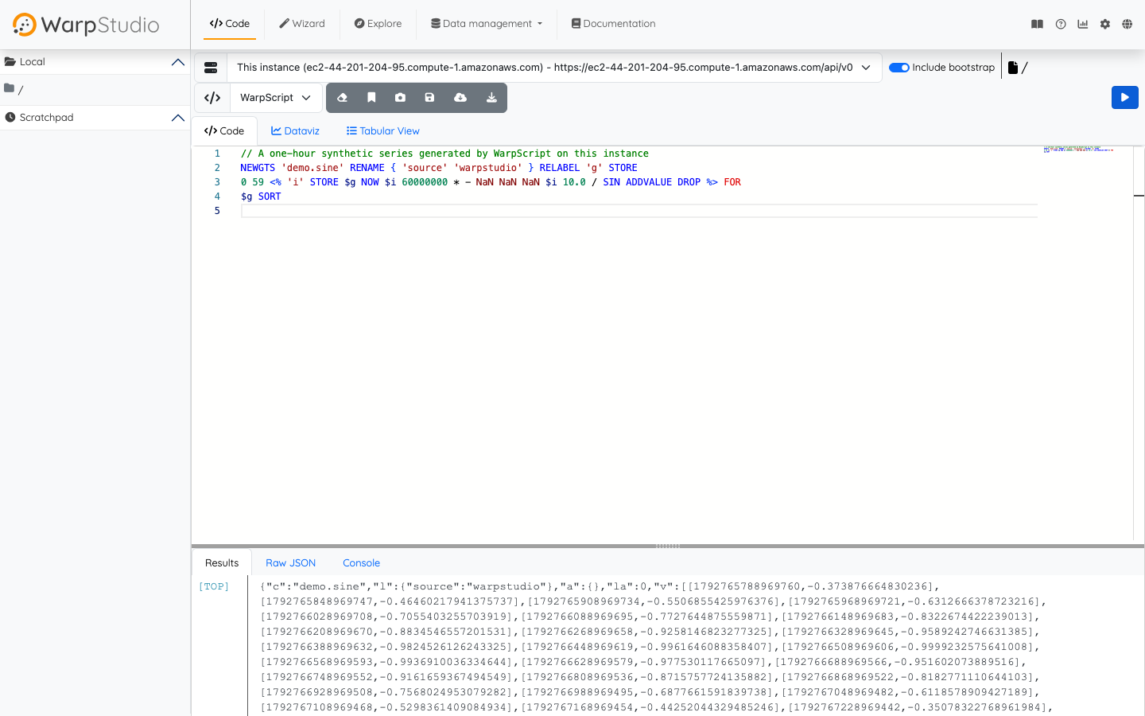The width and height of the screenshot is (1145, 716).
Task: Click the cloud download icon
Action: [x=460, y=98]
